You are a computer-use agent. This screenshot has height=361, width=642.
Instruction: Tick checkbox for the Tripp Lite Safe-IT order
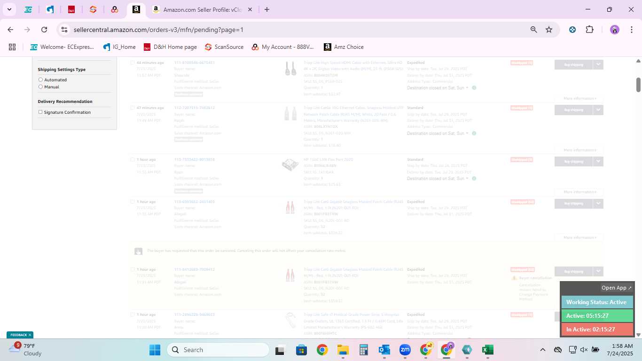(133, 314)
